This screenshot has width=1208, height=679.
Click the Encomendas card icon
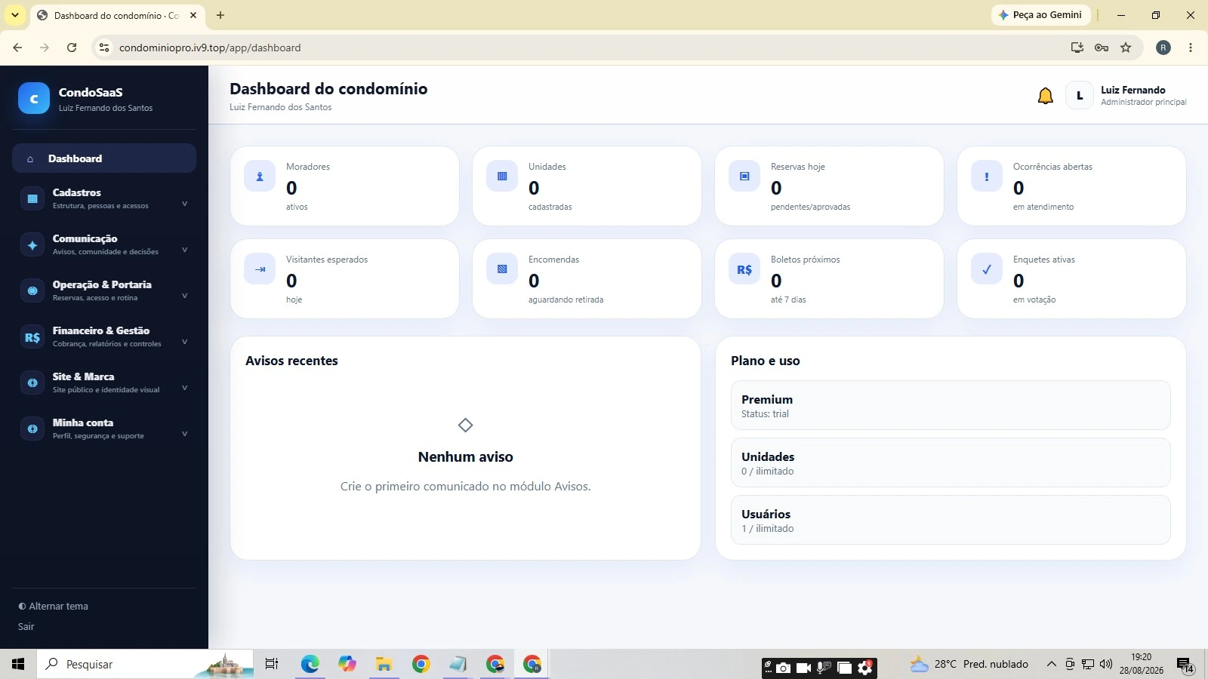coord(502,269)
